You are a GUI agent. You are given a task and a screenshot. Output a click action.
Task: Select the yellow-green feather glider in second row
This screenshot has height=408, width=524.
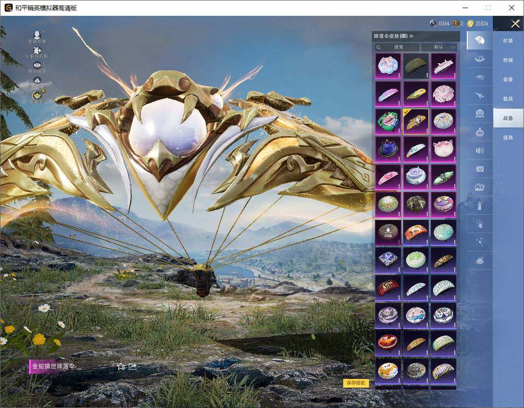[x=416, y=94]
